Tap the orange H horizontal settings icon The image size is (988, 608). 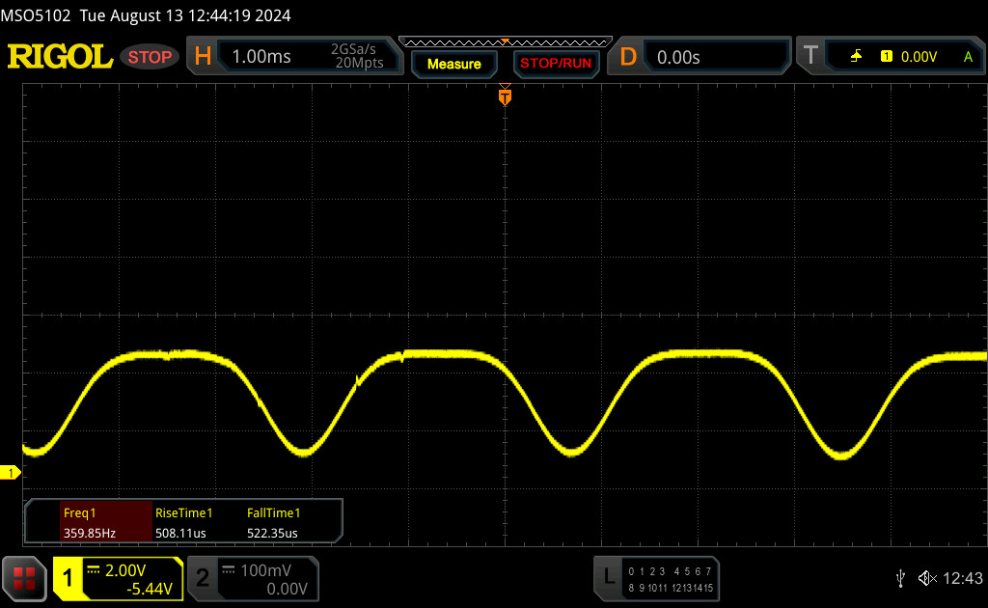[203, 57]
